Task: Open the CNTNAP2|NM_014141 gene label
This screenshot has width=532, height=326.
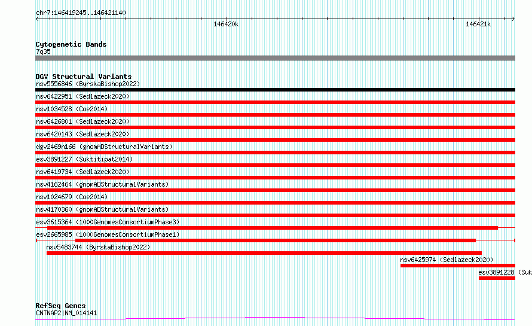Action: click(x=66, y=313)
